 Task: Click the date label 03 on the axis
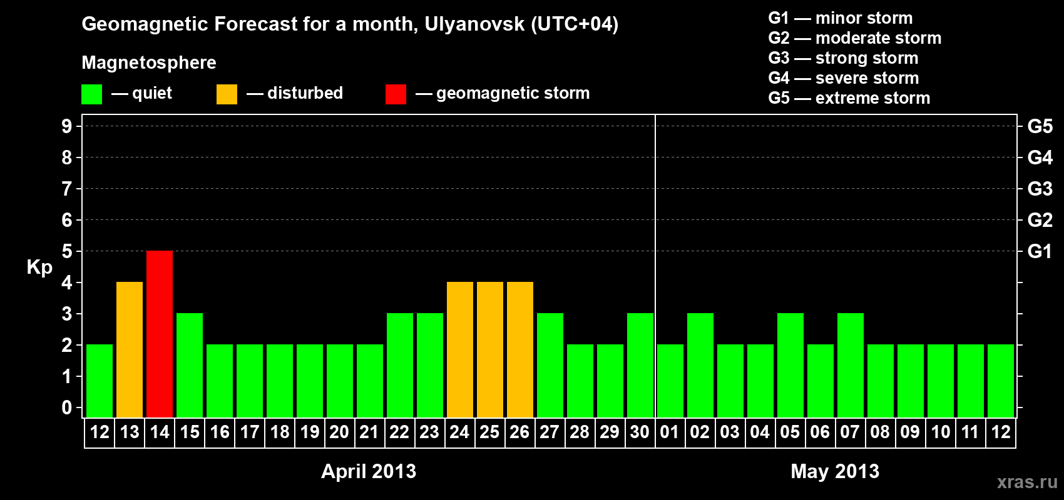[x=730, y=432]
